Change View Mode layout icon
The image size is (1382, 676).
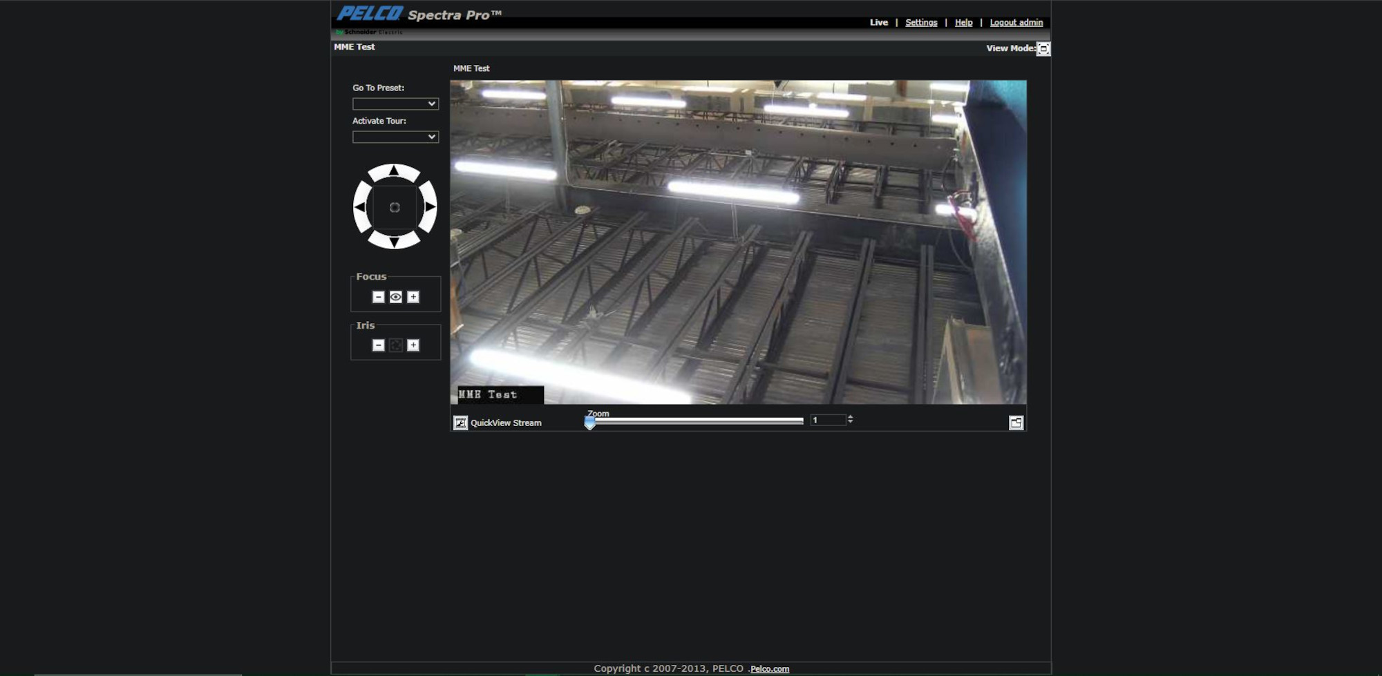[1043, 49]
